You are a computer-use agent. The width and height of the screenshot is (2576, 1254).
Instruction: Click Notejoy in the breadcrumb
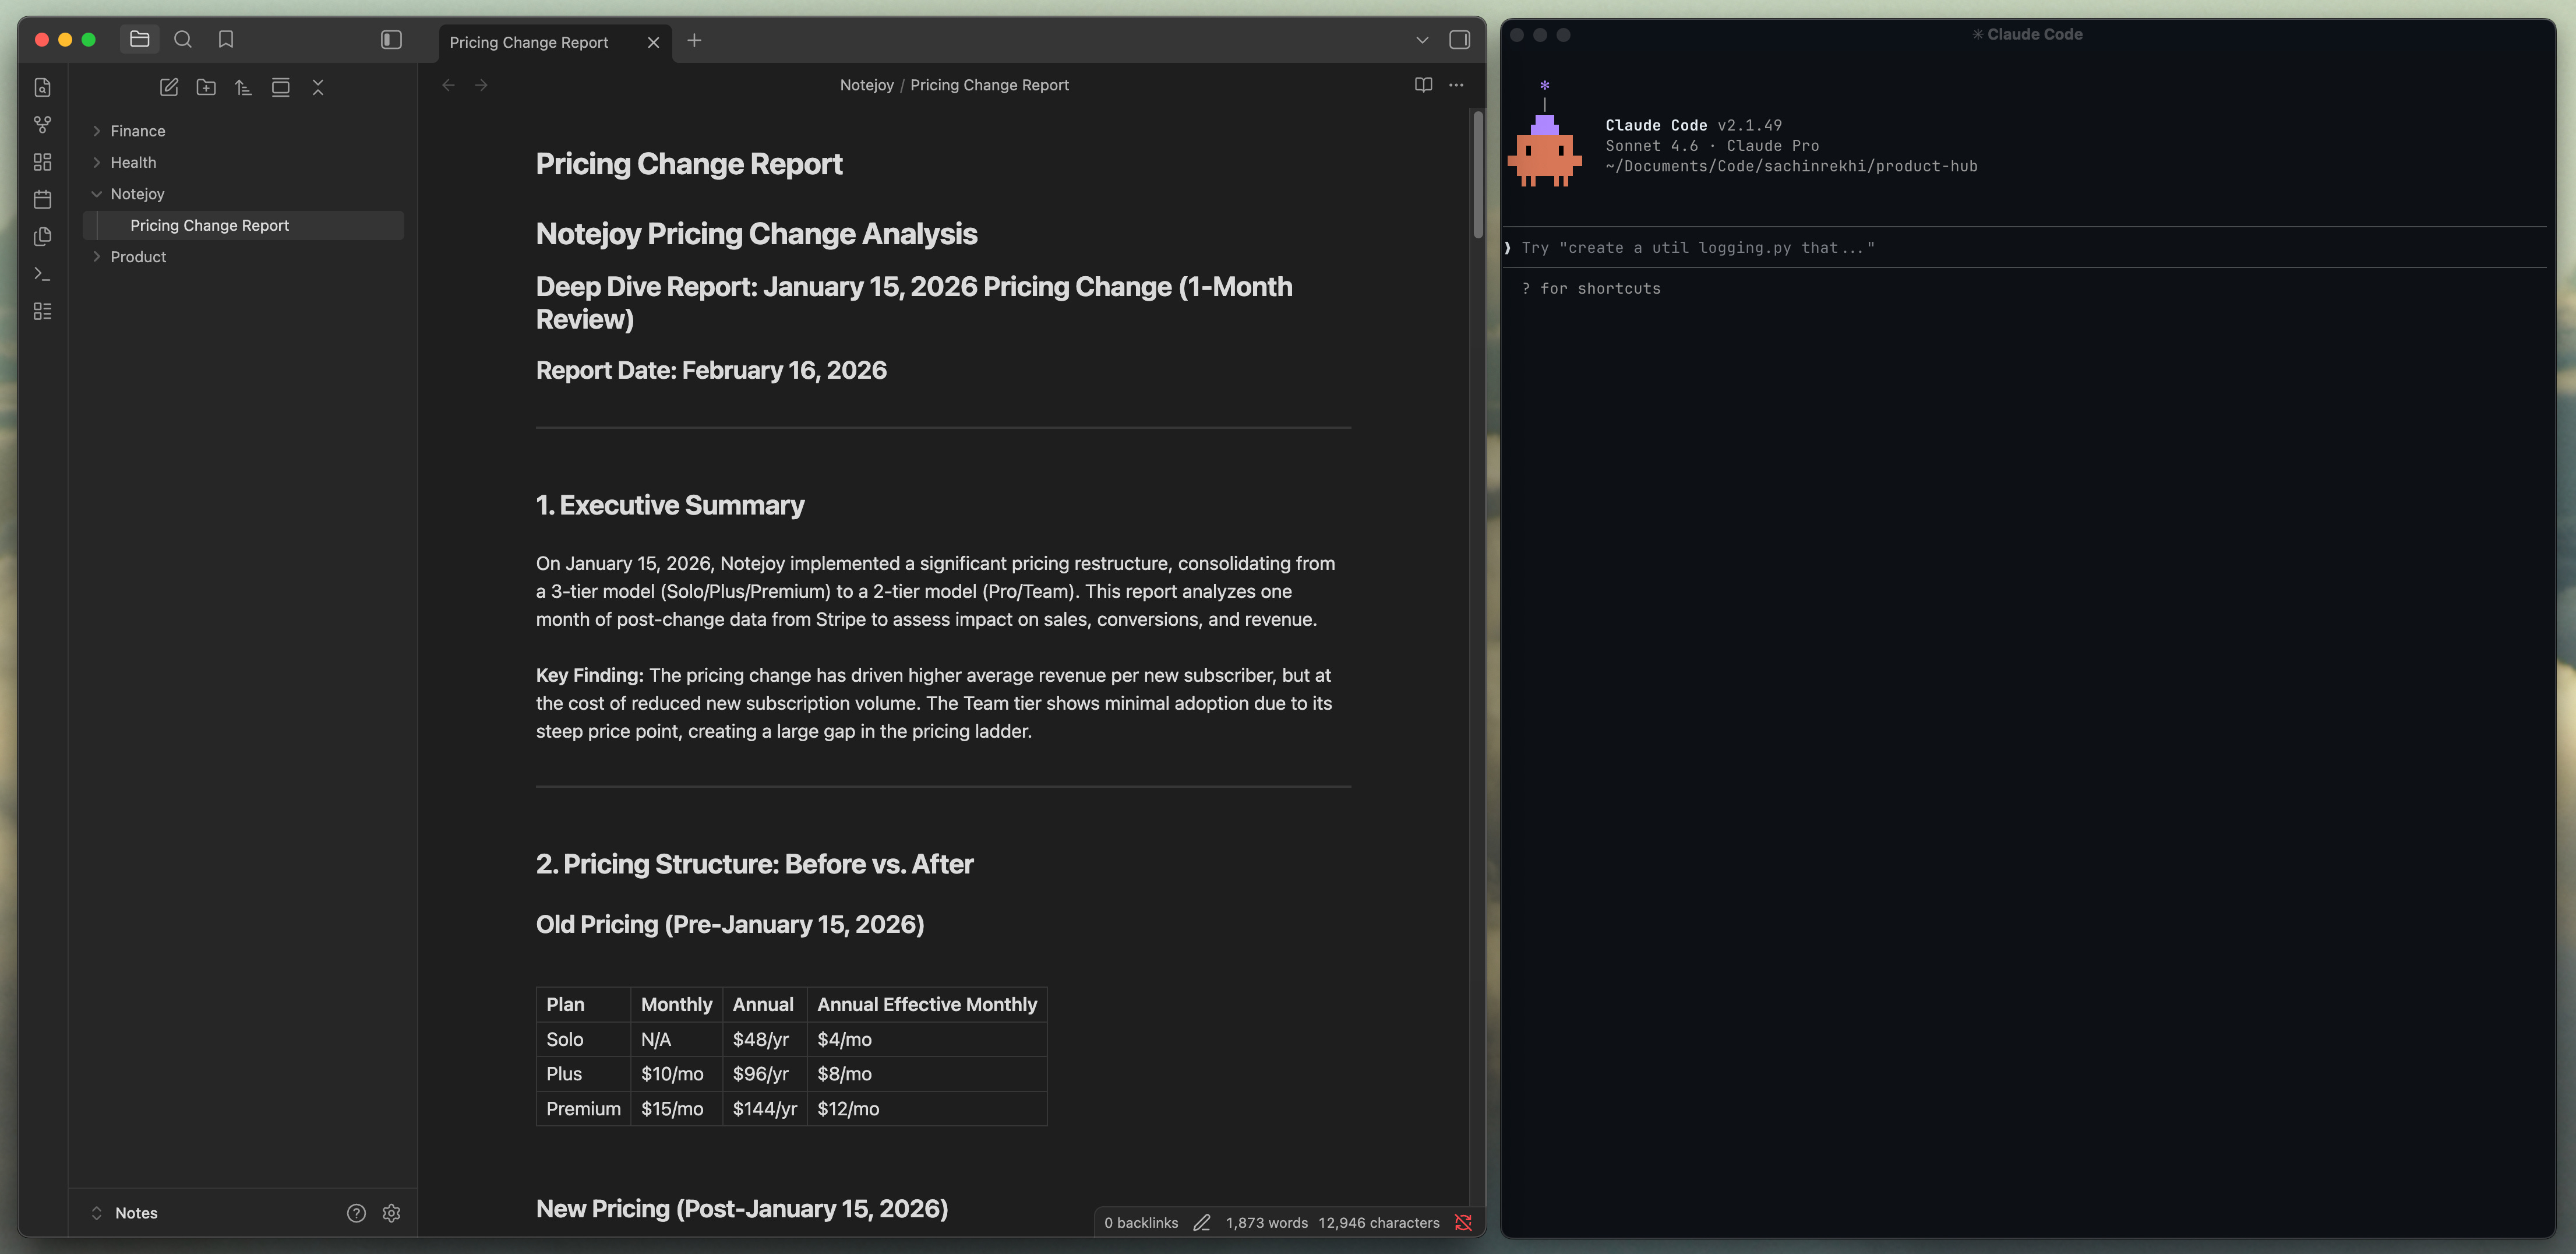(866, 85)
